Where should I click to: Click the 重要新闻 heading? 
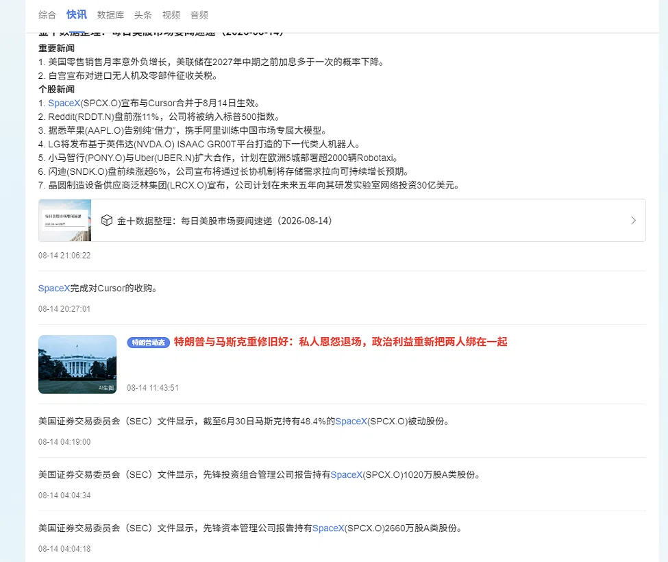click(56, 48)
